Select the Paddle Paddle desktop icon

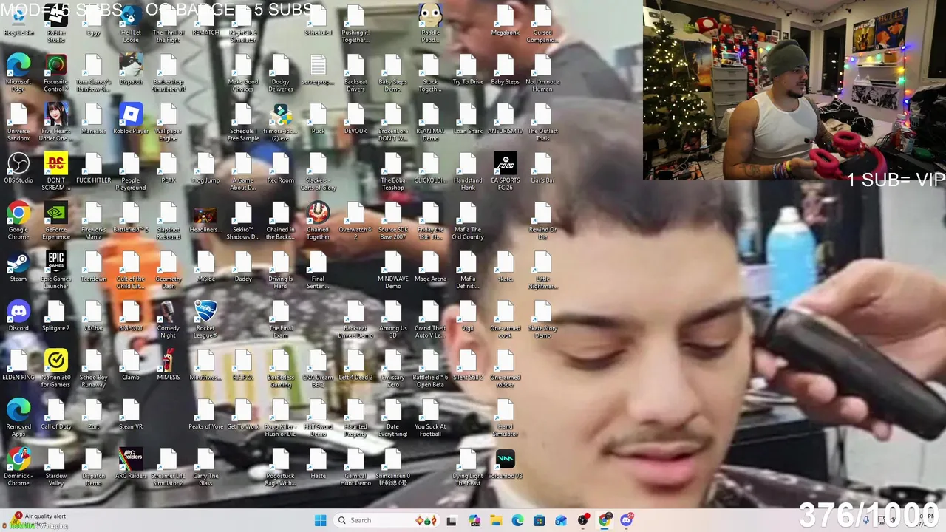(x=430, y=24)
